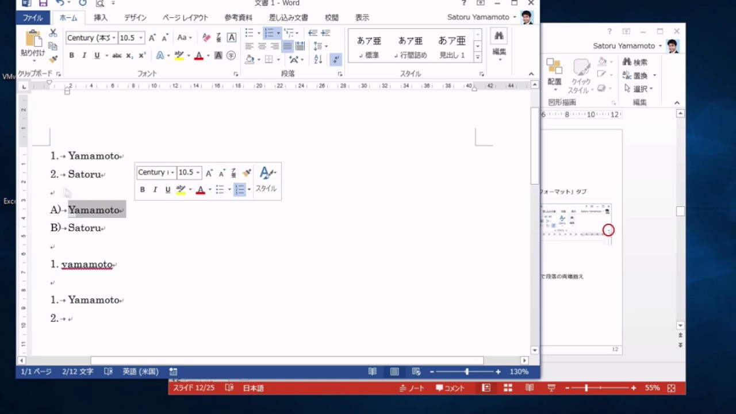Click the Center align icon in the ribbon

click(x=262, y=47)
